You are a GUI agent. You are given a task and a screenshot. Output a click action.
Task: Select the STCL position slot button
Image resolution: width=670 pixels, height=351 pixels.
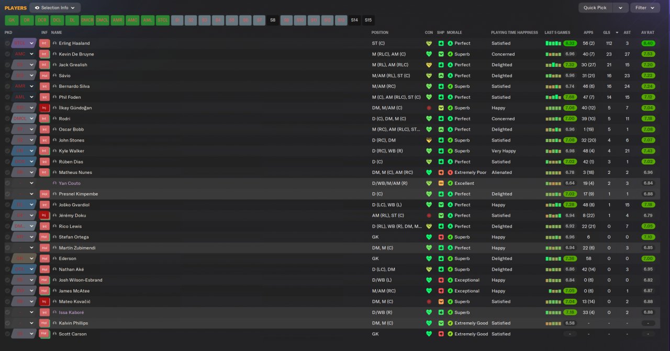coord(163,20)
